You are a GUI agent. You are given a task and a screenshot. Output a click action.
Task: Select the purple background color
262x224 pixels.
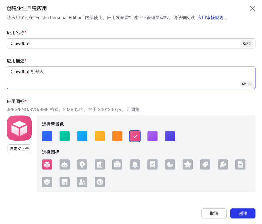(152, 136)
